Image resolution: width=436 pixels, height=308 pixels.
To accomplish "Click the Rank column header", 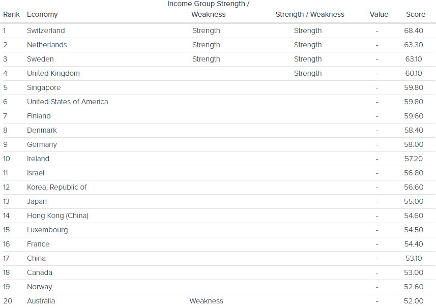I will click(x=11, y=14).
